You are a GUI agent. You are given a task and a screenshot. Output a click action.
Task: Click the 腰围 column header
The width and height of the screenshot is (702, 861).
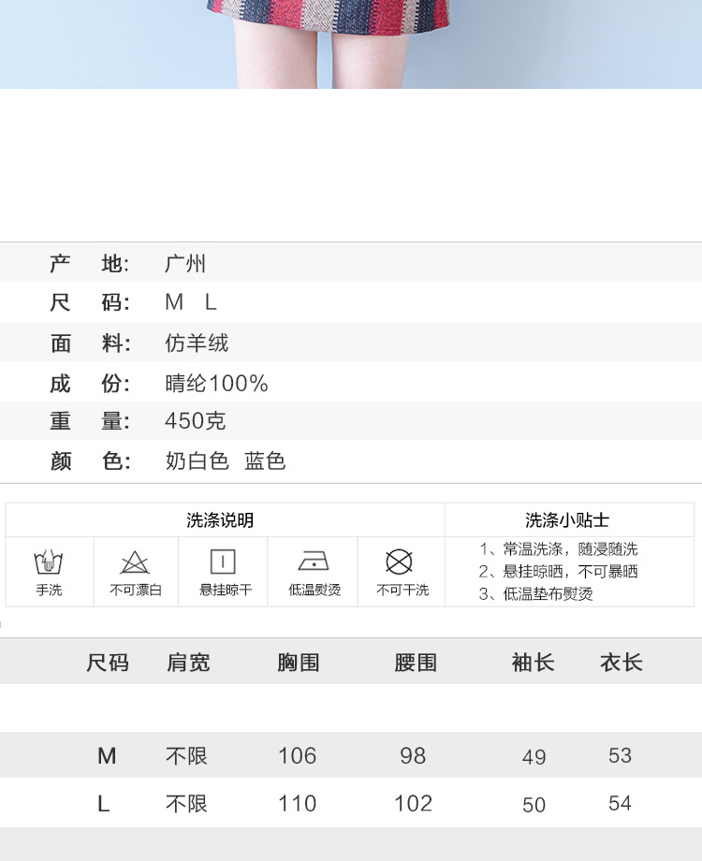coord(416,663)
